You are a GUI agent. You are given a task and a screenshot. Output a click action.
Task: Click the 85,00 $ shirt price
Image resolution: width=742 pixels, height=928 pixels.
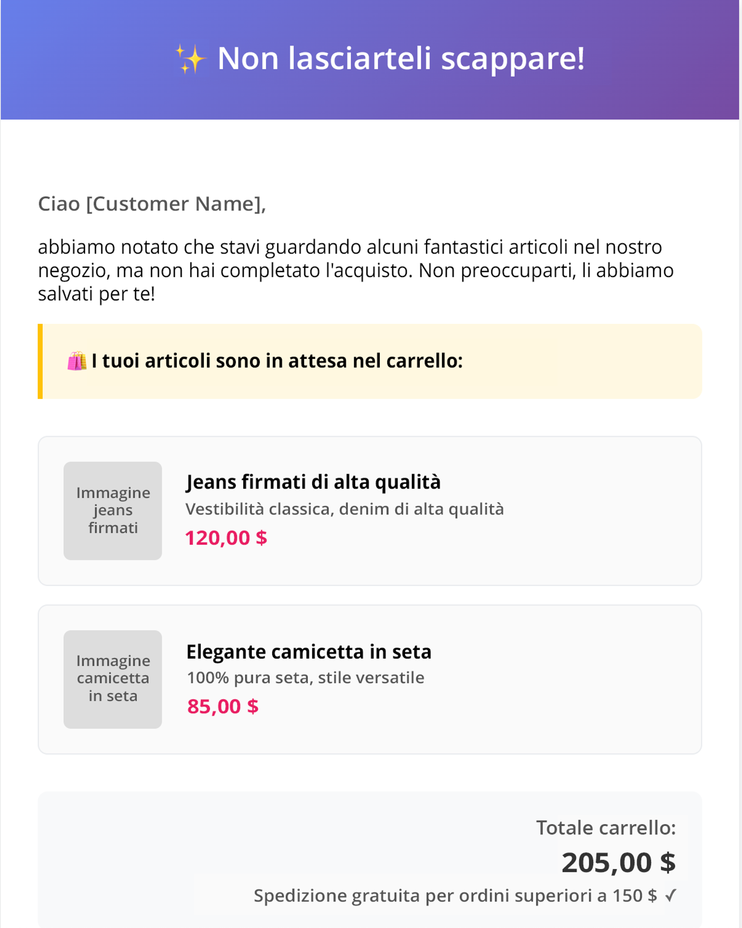tap(223, 707)
